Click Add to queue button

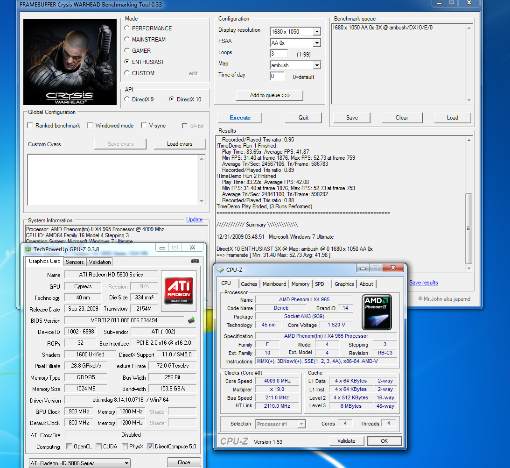[x=270, y=95]
